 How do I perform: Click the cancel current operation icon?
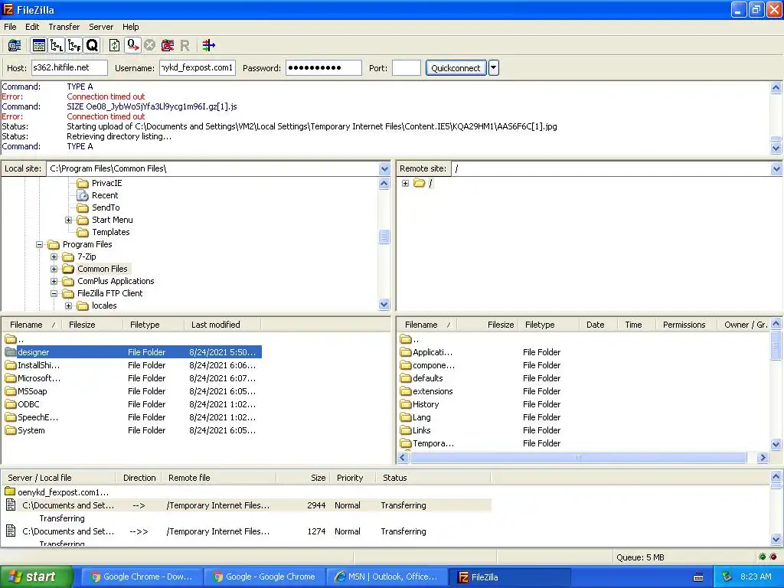pos(149,45)
